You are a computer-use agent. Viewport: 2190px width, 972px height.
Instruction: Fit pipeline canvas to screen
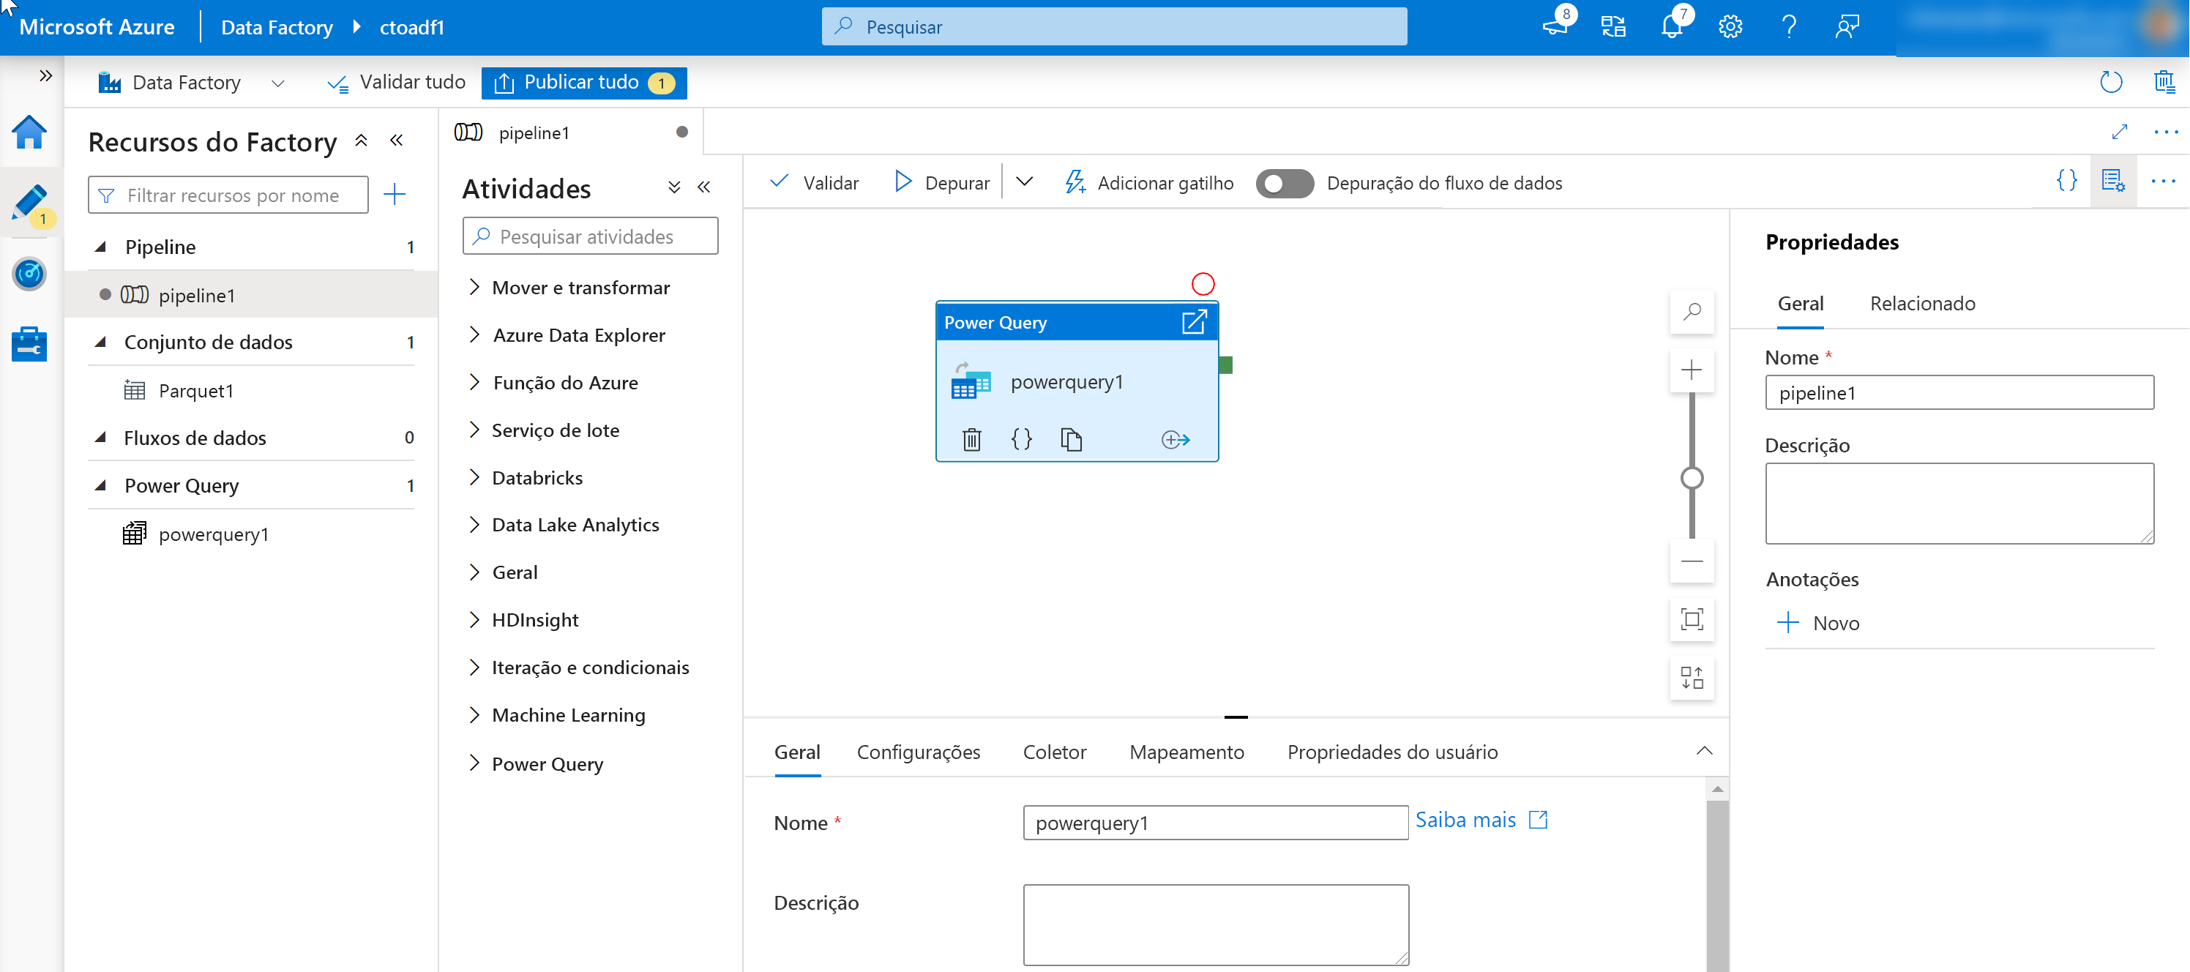coord(1692,619)
